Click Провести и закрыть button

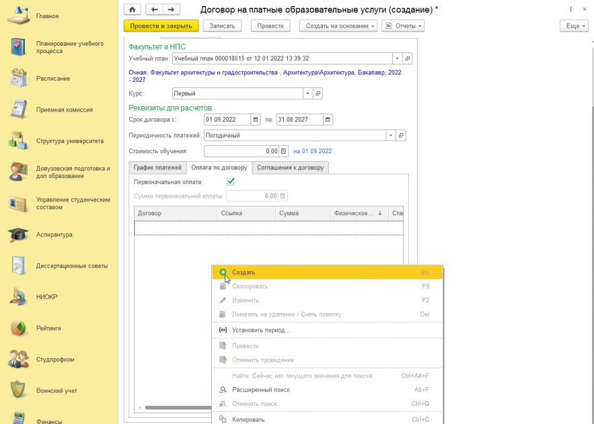pyautogui.click(x=161, y=26)
